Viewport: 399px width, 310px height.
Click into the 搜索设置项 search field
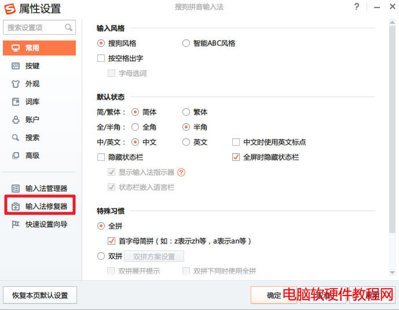[x=34, y=28]
